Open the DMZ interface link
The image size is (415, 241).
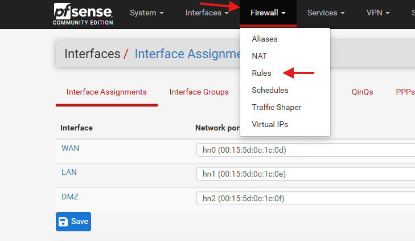(70, 197)
